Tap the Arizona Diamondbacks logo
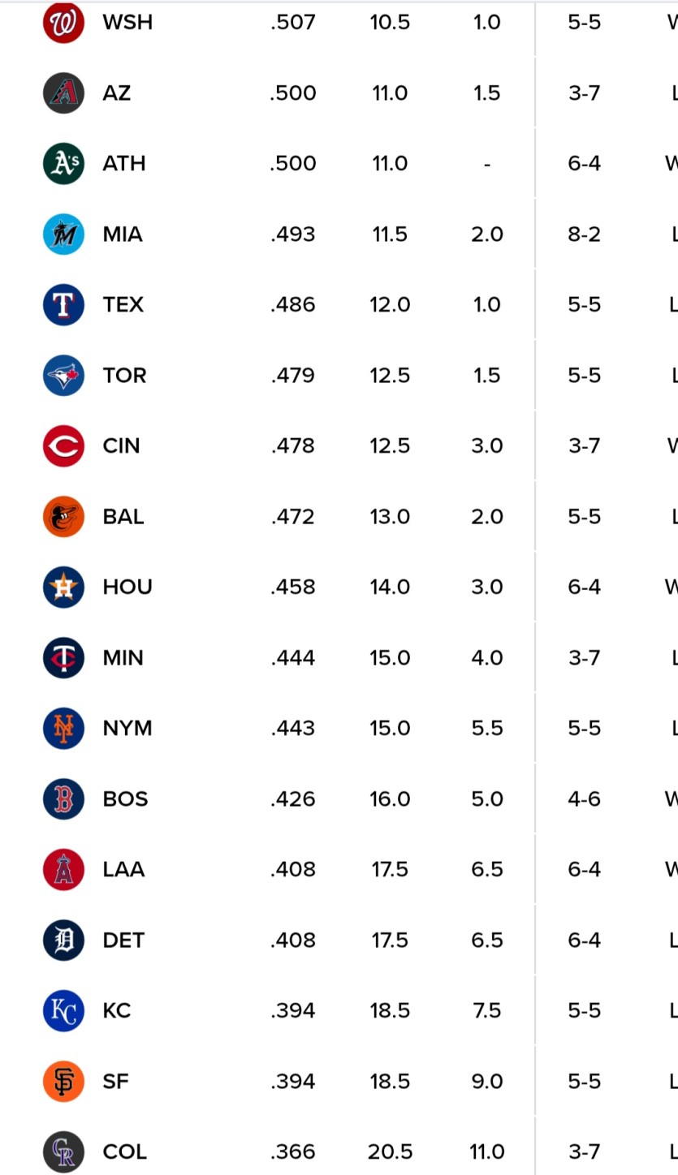 63,93
